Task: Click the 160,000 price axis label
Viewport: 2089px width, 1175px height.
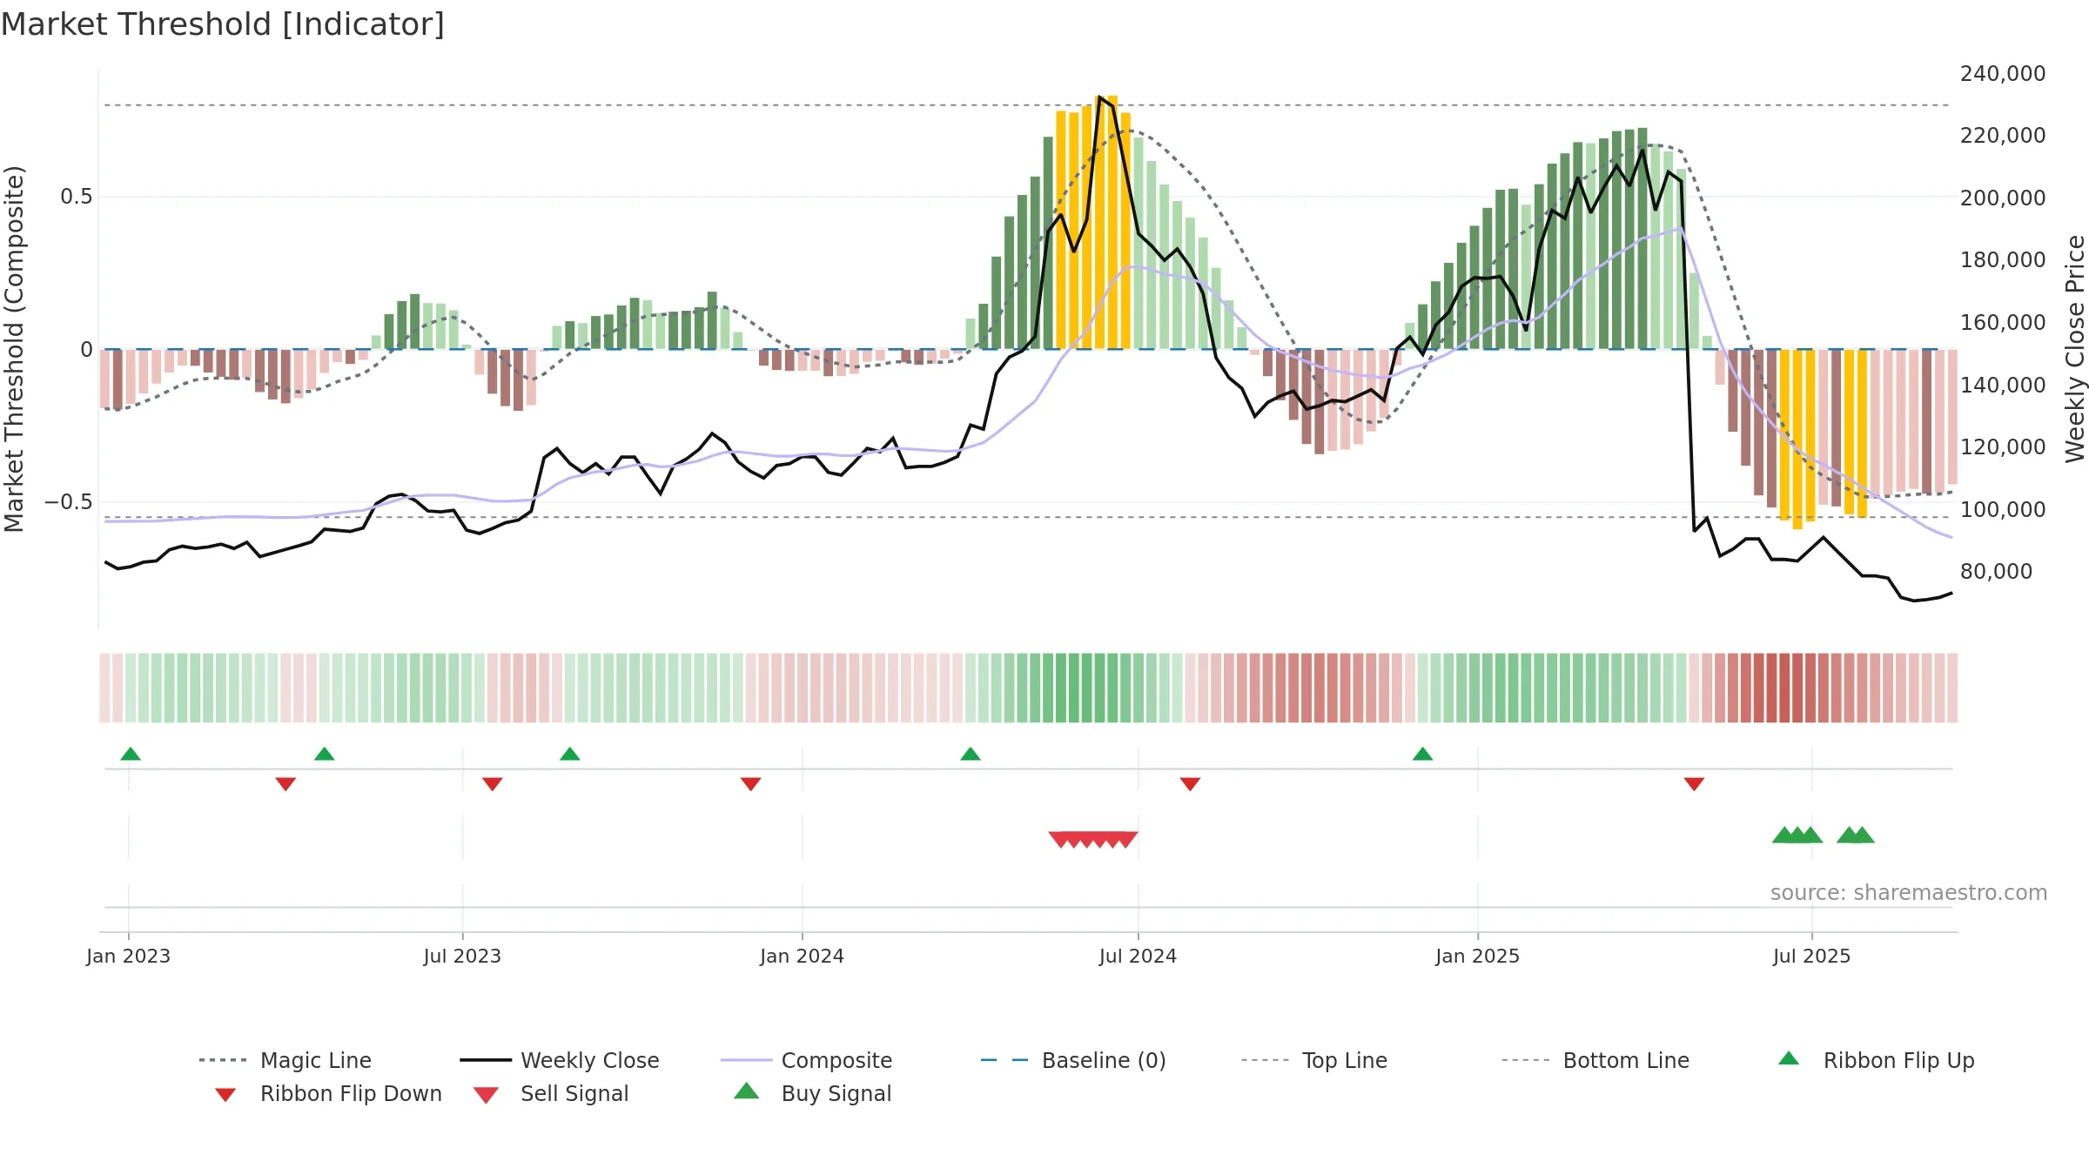Action: 2003,323
